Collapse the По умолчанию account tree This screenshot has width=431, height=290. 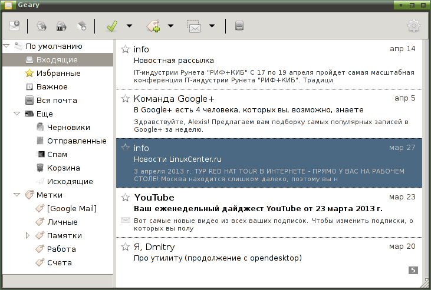pos(6,46)
